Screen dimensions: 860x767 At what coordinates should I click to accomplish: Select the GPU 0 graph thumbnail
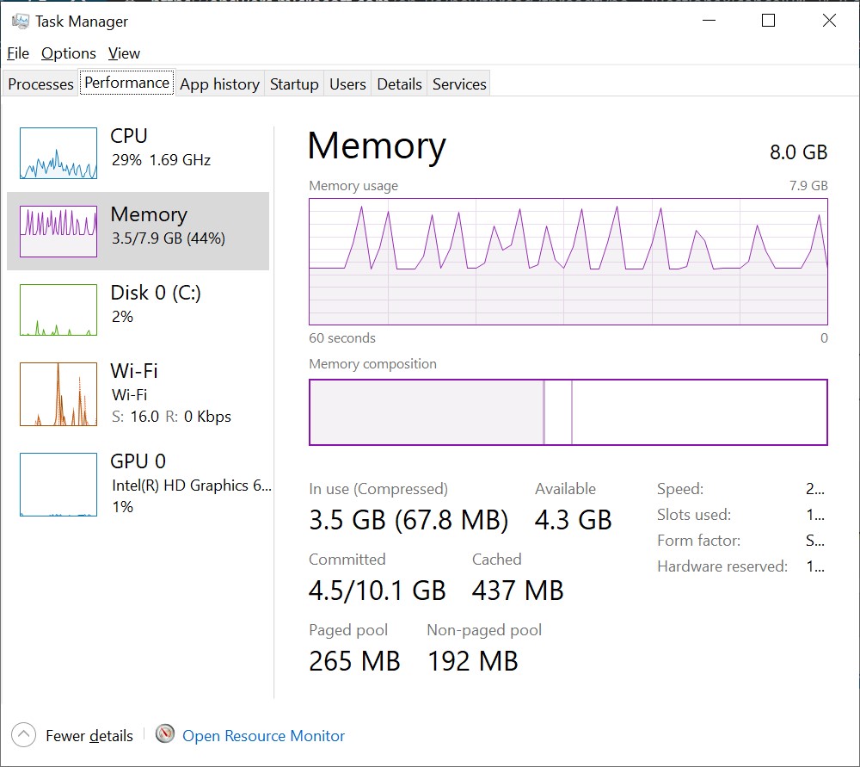58,485
